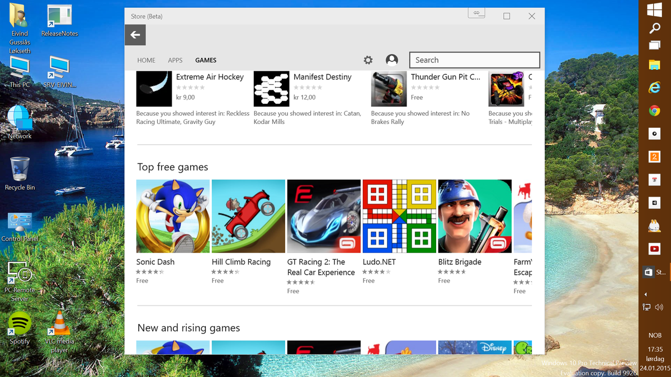
Task: Click the Sonic Dash title text
Action: tap(155, 262)
